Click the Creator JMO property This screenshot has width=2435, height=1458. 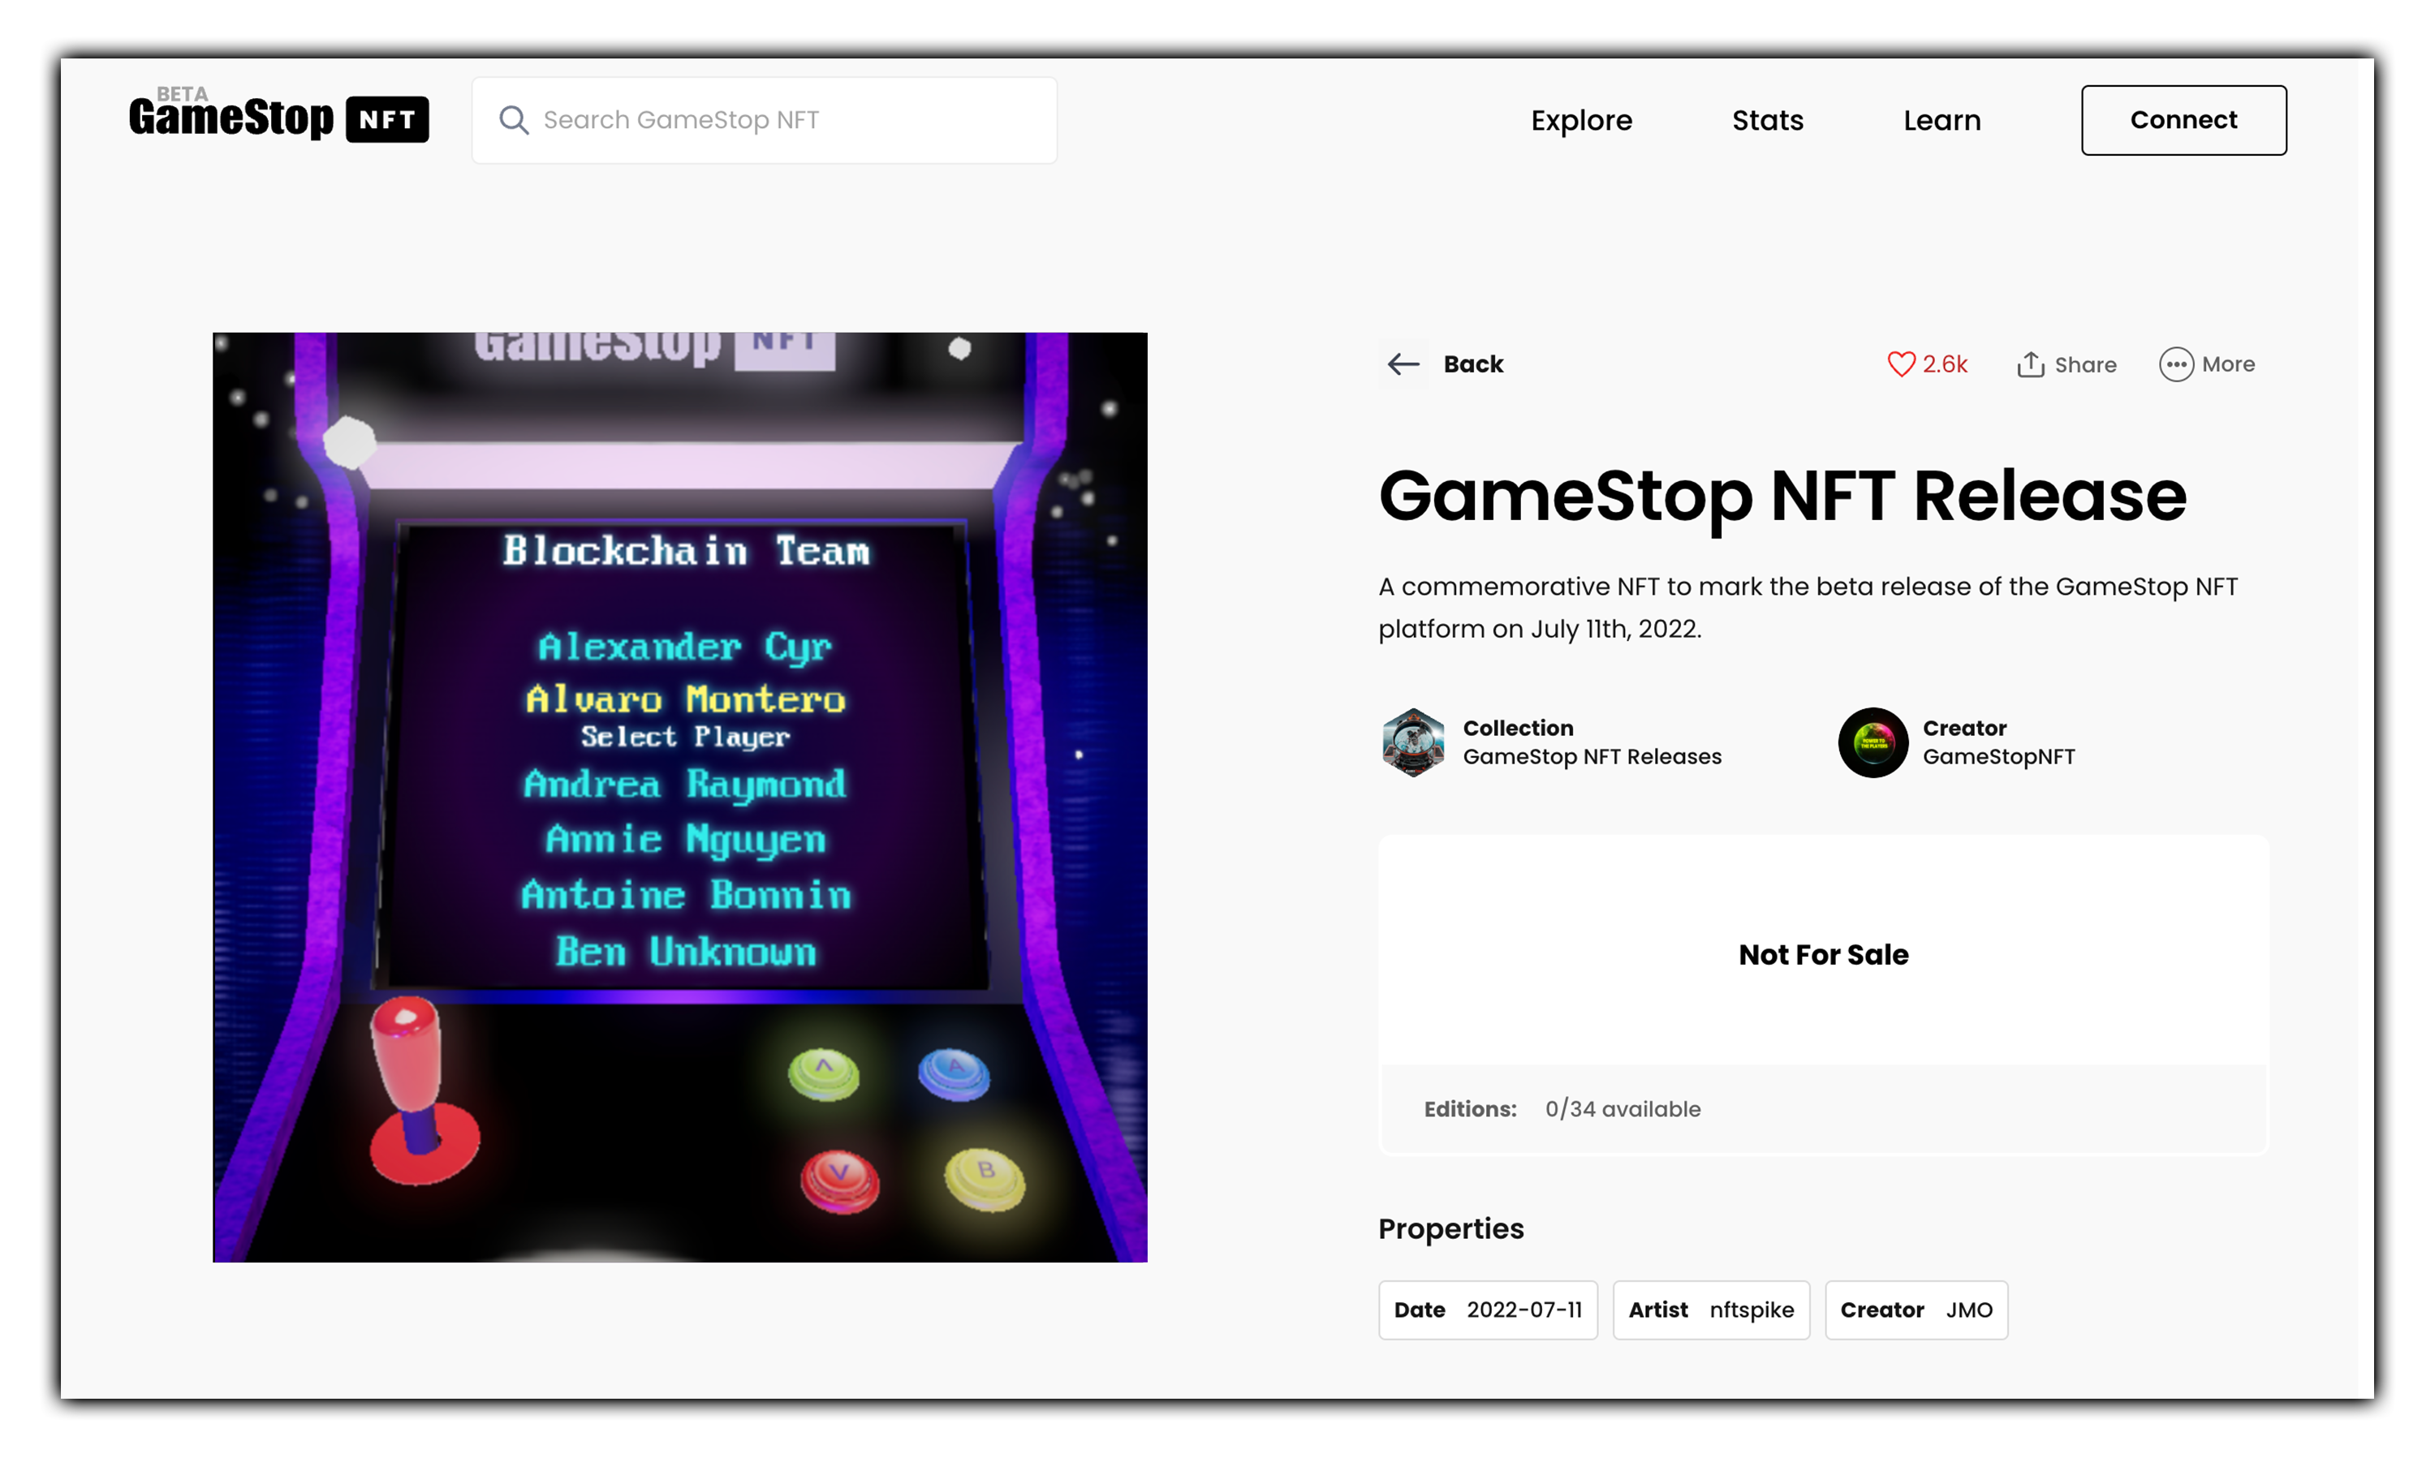click(1916, 1310)
